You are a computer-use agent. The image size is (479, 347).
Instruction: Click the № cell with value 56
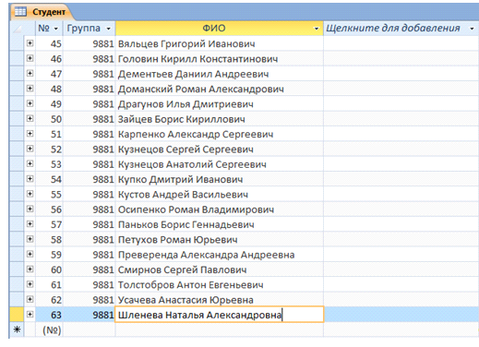(50, 209)
